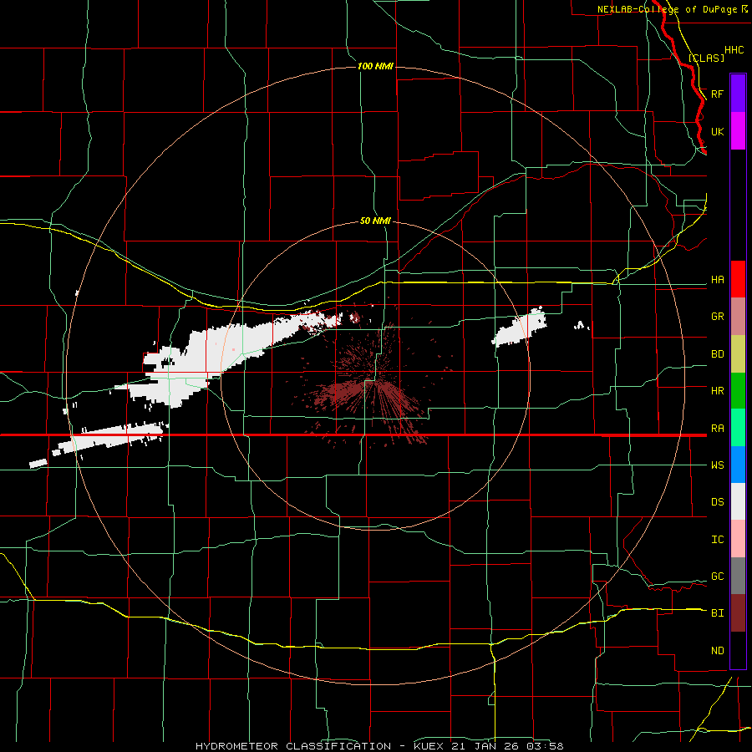
Task: Click the green HR legend swatch
Action: (x=738, y=390)
